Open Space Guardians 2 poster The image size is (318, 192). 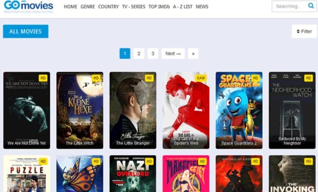point(239,110)
